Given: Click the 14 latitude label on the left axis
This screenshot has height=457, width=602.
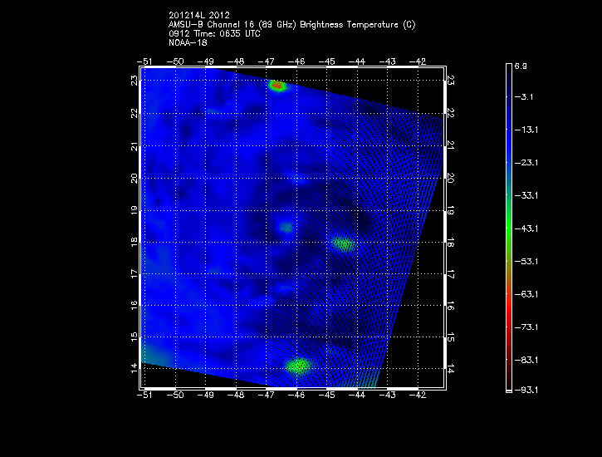Looking at the screenshot, I should [133, 368].
